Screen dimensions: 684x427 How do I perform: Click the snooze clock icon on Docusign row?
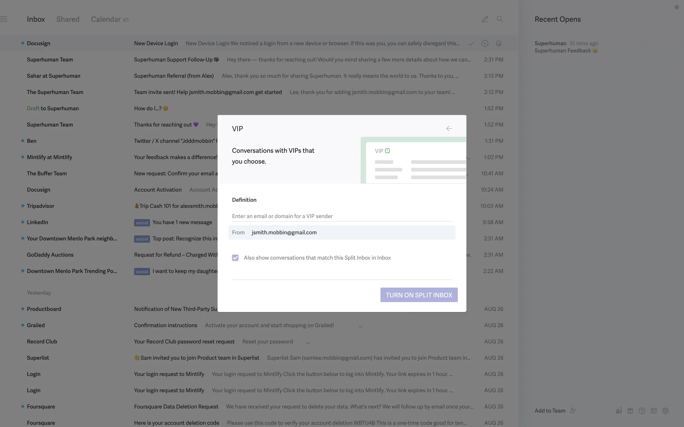(485, 43)
